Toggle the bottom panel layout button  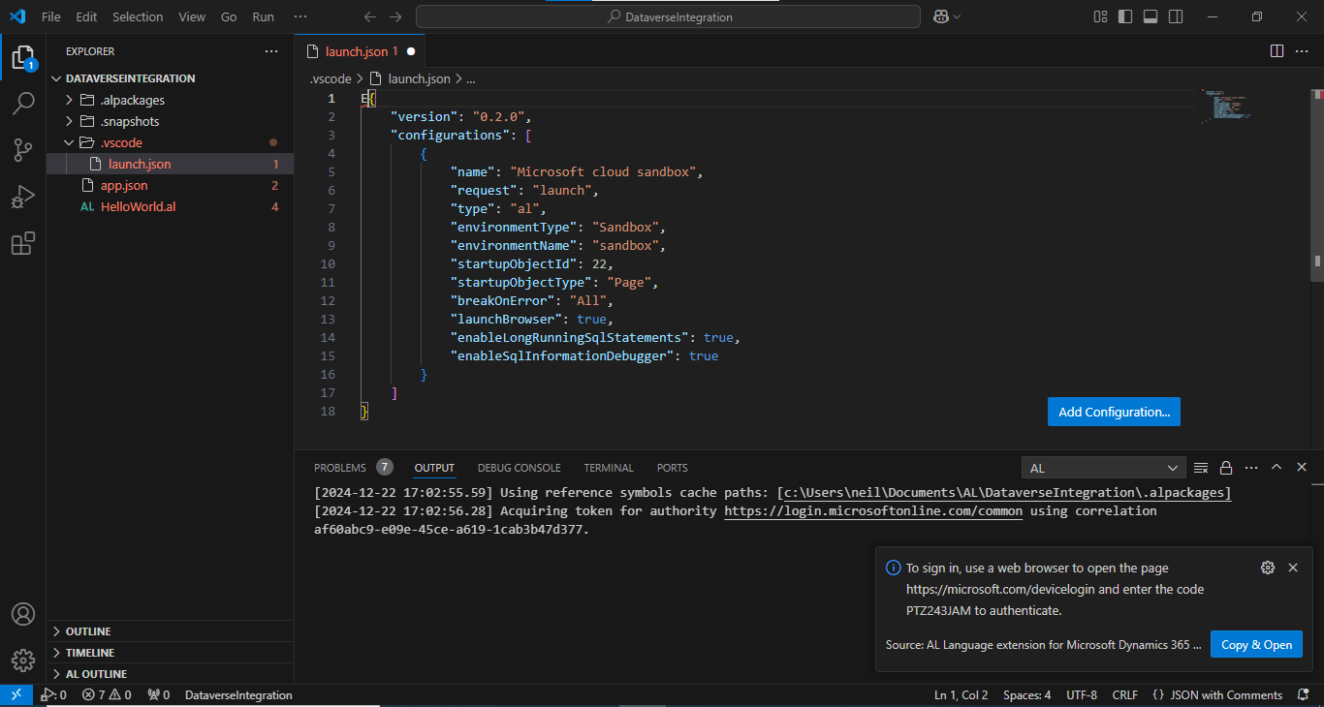(1151, 16)
